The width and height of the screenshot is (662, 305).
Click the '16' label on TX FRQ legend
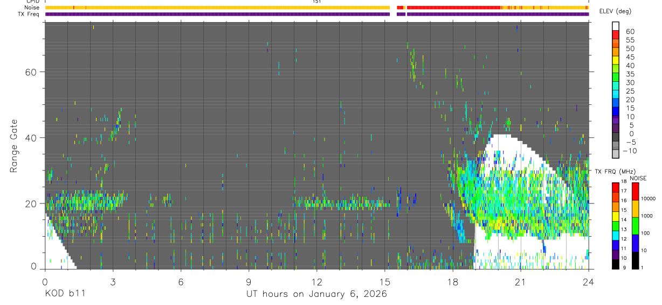(x=624, y=201)
